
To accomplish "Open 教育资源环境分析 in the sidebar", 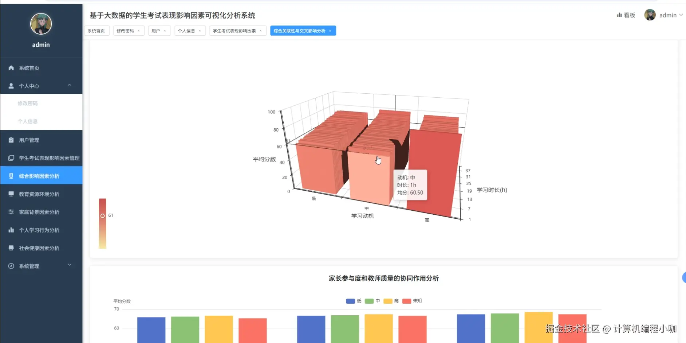I will pos(41,194).
